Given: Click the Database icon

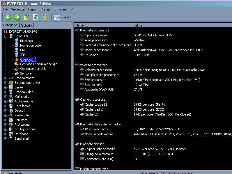Looking at the screenshot, I should [x=11, y=134].
